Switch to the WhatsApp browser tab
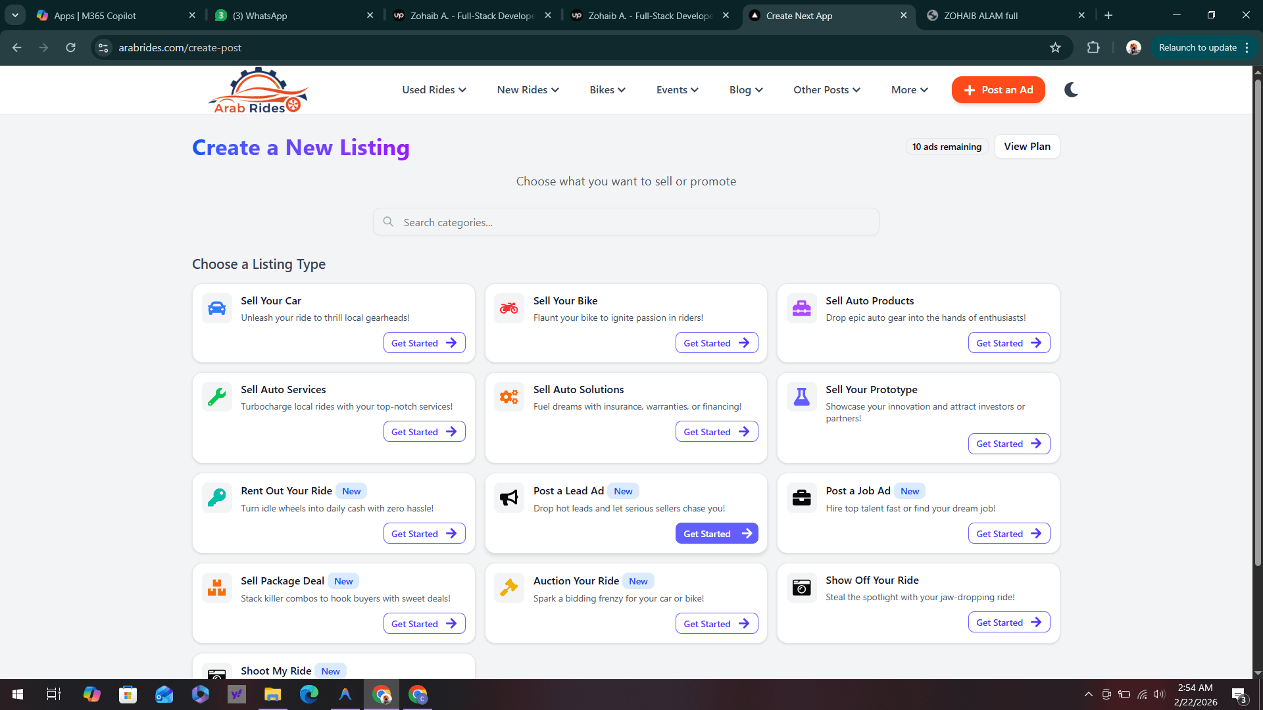Screen dimensions: 1263x710 pos(283,15)
